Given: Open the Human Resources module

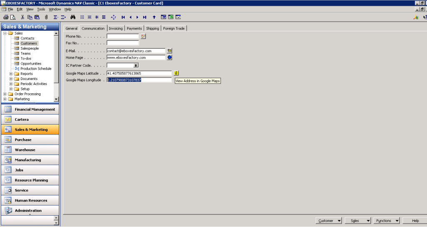Looking at the screenshot, I should pos(30,200).
